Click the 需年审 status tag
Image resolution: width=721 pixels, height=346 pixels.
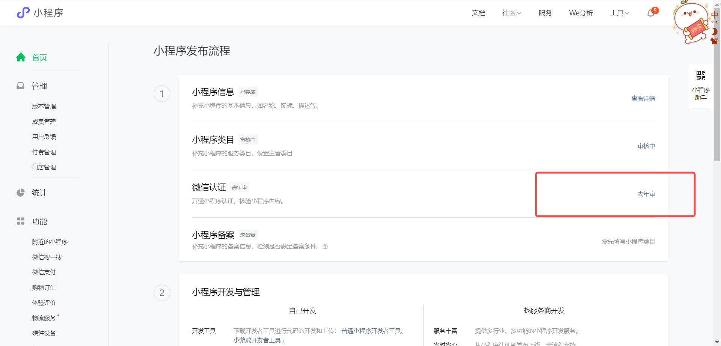pos(239,188)
